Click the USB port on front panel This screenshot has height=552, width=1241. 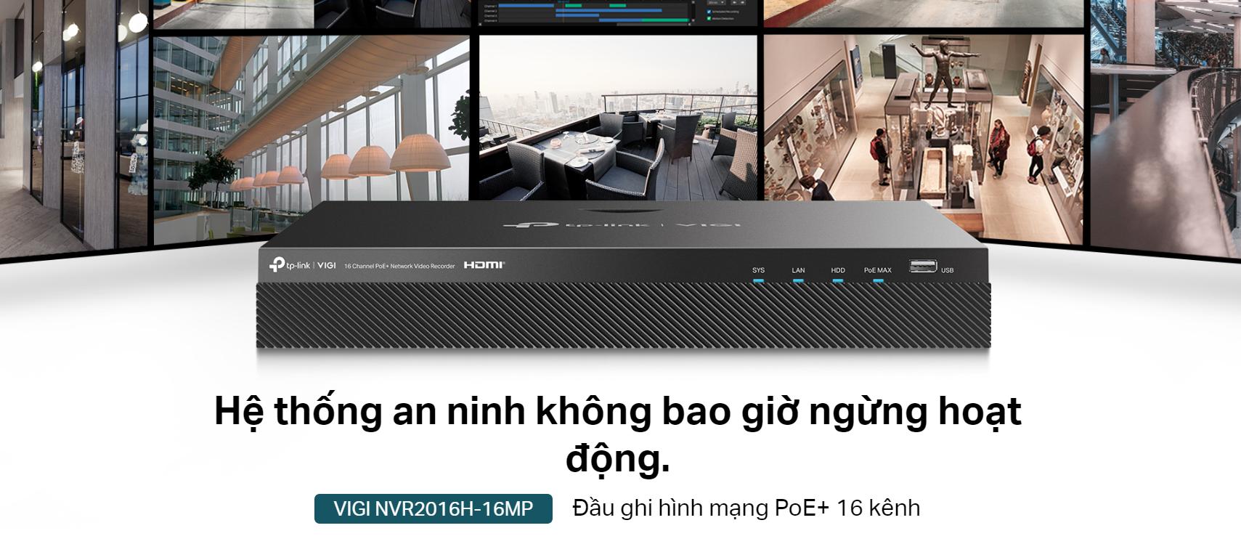[923, 267]
